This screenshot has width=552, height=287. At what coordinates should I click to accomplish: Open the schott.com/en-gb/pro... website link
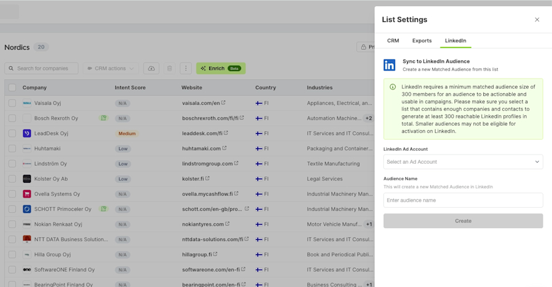[212, 209]
